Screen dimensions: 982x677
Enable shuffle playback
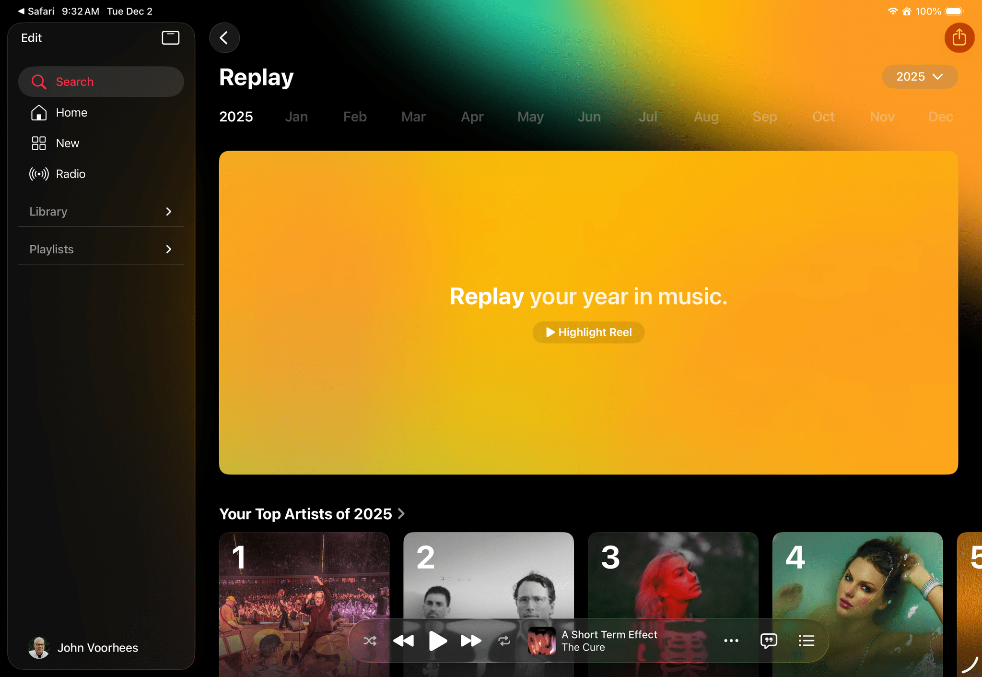click(370, 640)
